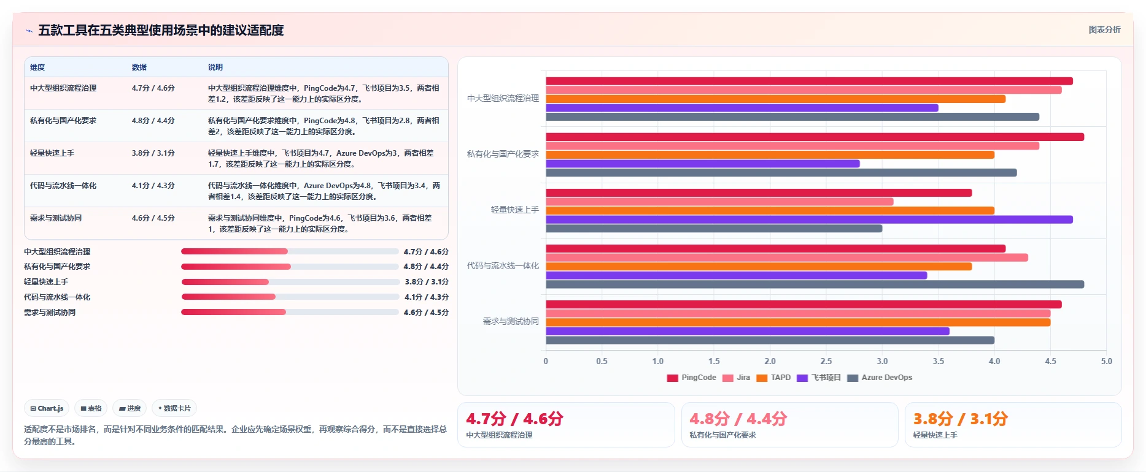Click the 代码与流水线一体化 chart axis label

[503, 266]
